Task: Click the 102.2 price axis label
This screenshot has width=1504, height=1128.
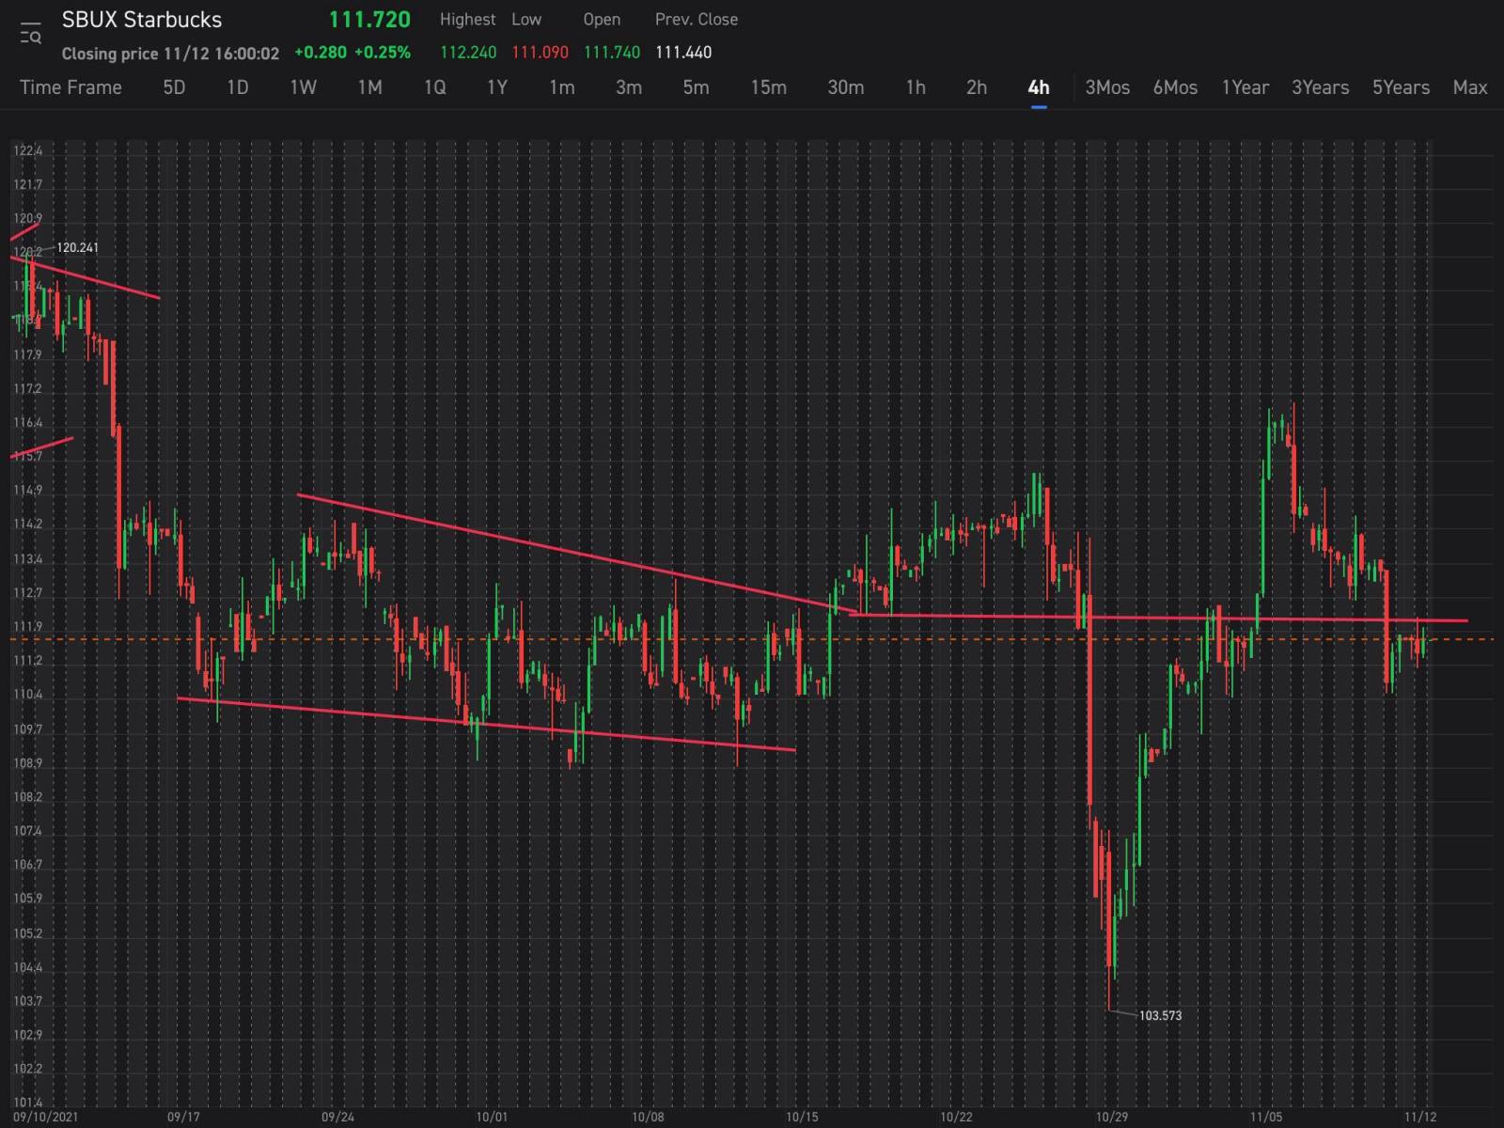Action: point(28,1069)
